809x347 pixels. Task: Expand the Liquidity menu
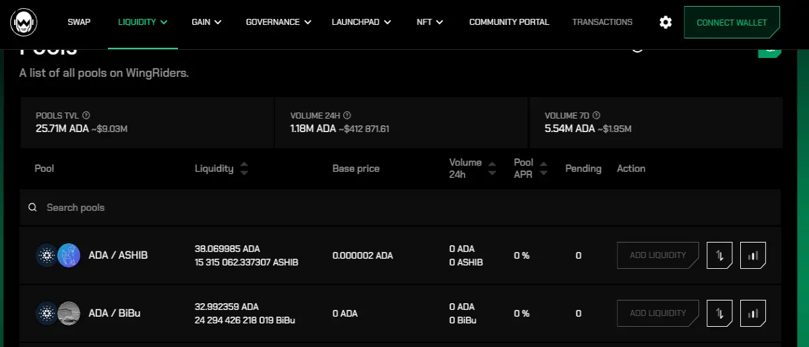click(x=143, y=22)
